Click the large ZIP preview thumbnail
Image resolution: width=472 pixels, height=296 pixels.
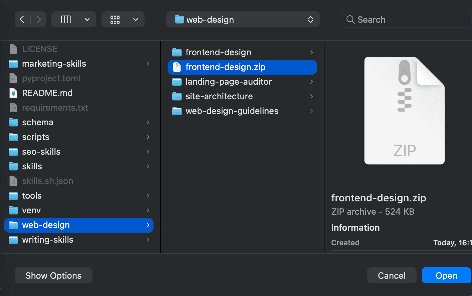click(x=405, y=111)
